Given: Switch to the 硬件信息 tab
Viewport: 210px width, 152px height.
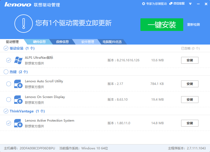Looking at the screenshot, I should click(39, 42).
